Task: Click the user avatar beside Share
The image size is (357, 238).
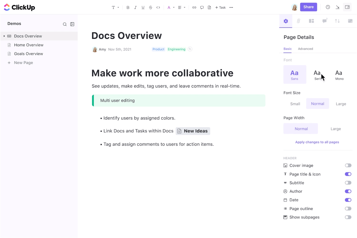Action: point(295,7)
